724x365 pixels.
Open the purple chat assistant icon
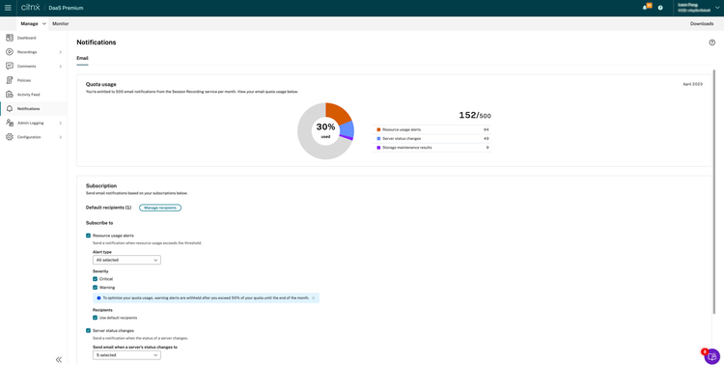tap(712, 356)
